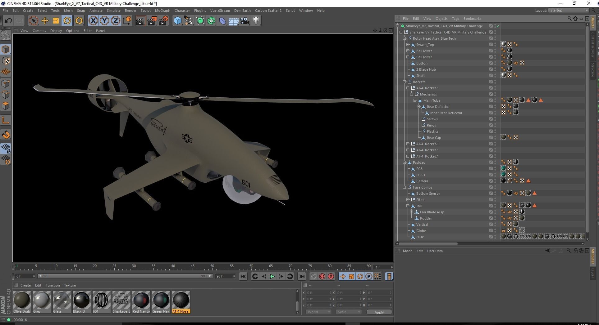Screen dimensions: 599x325
Task: Render to Picture Viewer
Action: [x=152, y=21]
